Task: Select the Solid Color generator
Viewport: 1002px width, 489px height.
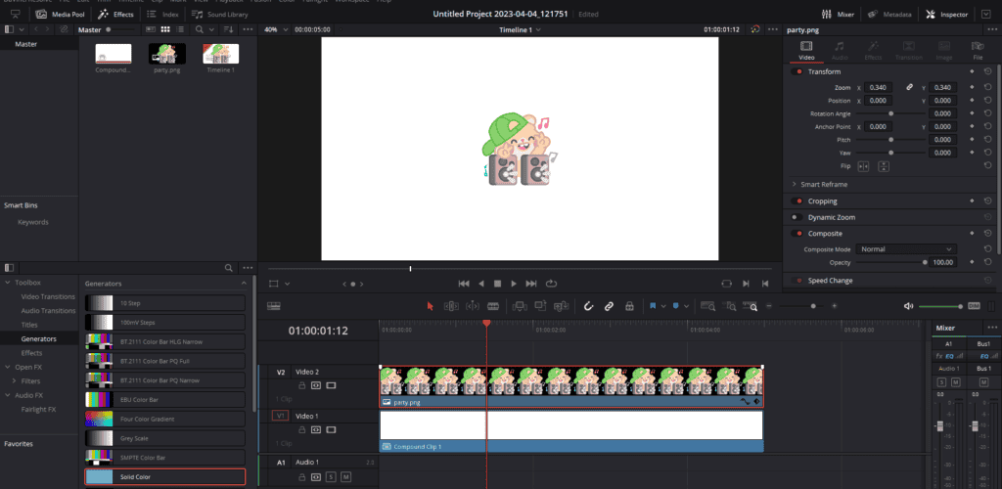Action: (164, 477)
